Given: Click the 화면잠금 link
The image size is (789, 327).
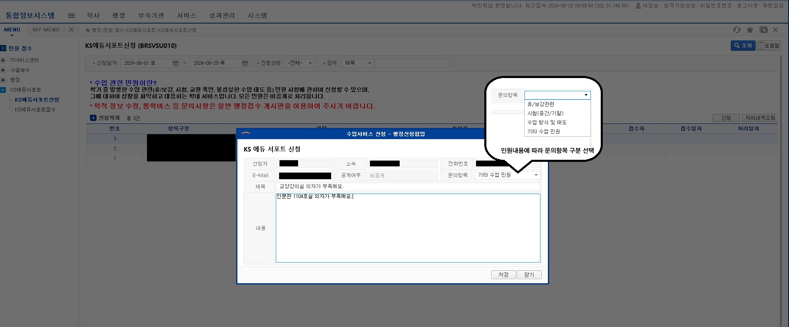Looking at the screenshot, I should point(773,5).
